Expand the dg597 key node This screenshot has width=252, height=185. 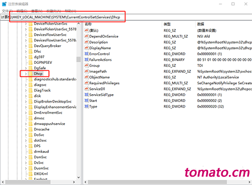click(26, 57)
